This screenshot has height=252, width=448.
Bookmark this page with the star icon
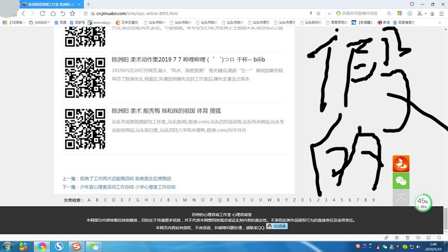[319, 13]
